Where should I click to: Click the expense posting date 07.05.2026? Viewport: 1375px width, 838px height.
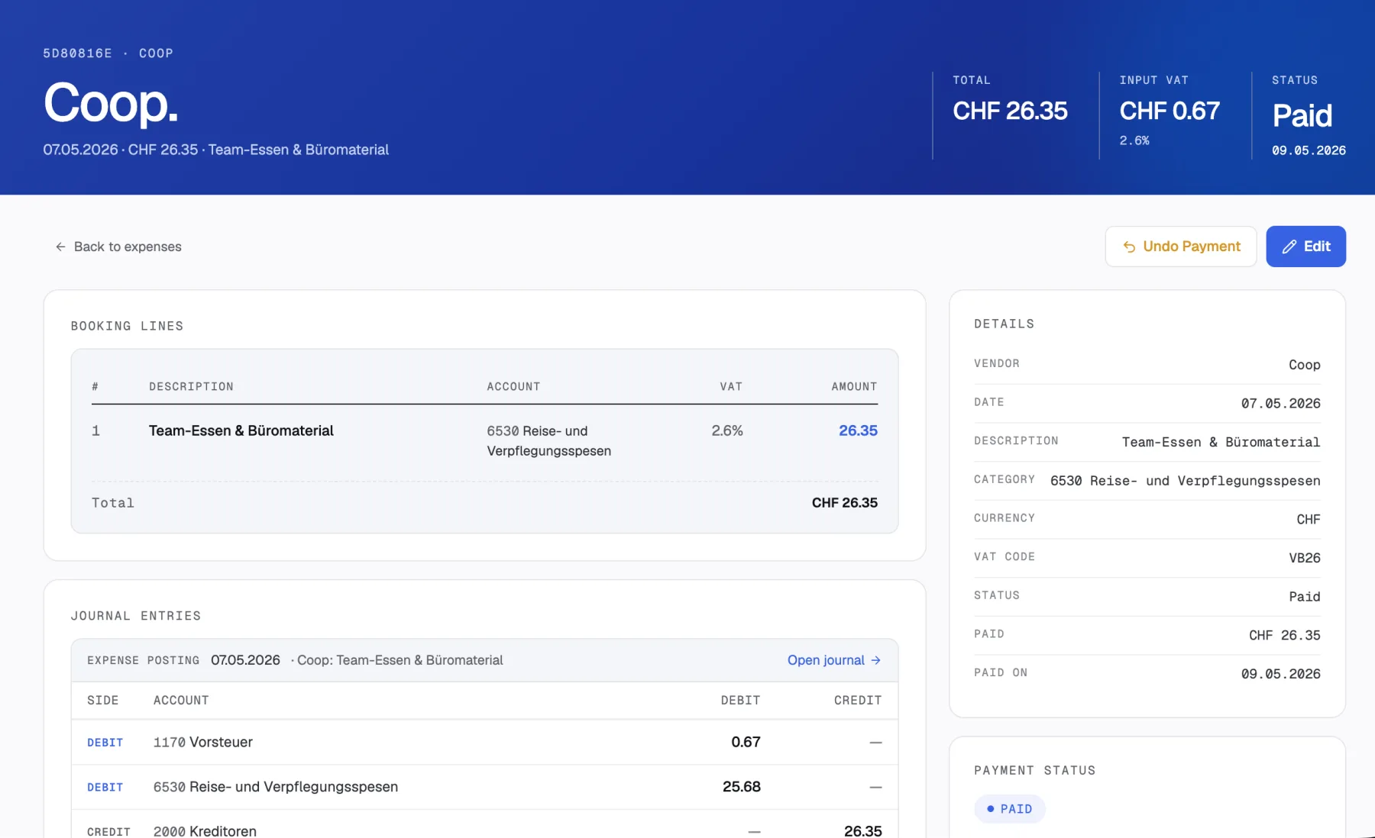(x=245, y=660)
